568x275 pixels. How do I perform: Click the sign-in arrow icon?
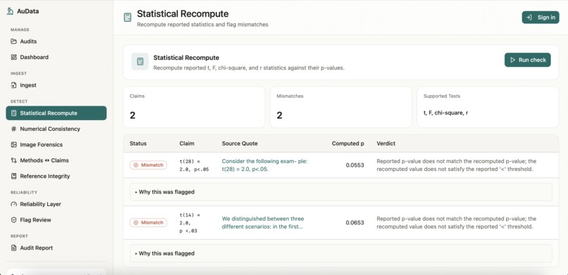[x=529, y=18]
